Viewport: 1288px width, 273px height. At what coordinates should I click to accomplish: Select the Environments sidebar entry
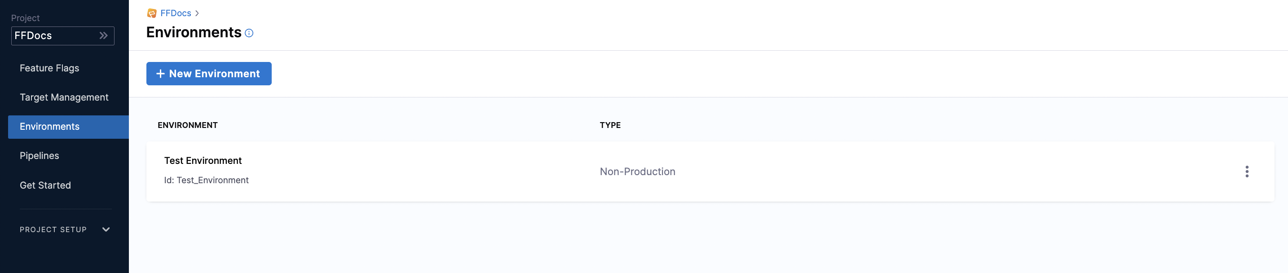point(49,127)
